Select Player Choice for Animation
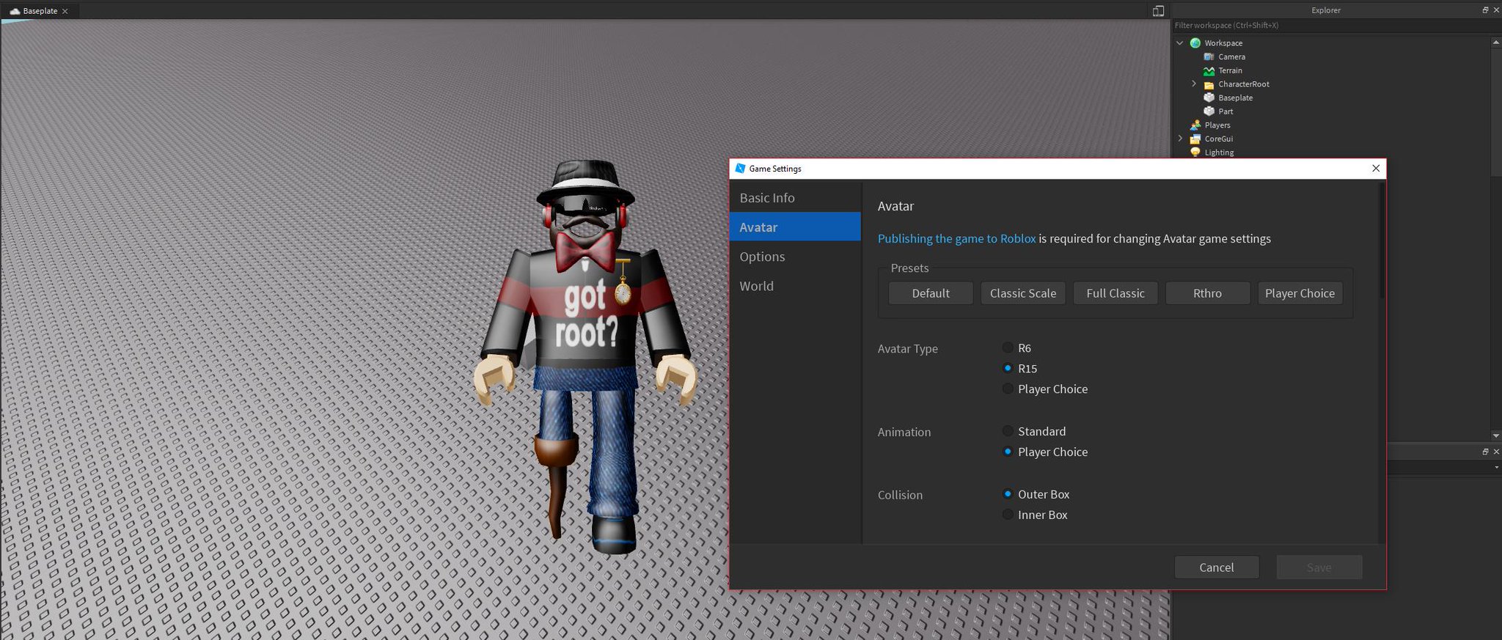Screen dimensions: 1502x640 (x=1008, y=452)
